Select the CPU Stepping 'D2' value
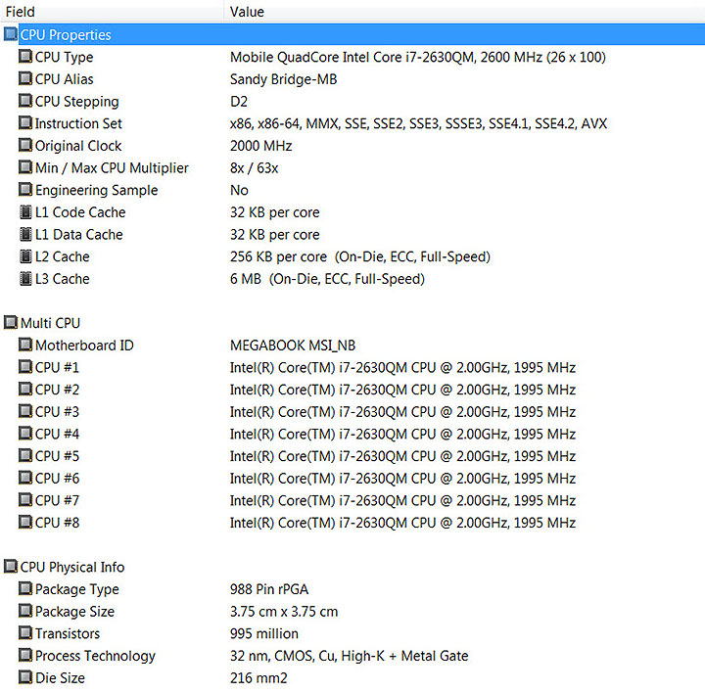This screenshot has width=705, height=693. coord(239,101)
